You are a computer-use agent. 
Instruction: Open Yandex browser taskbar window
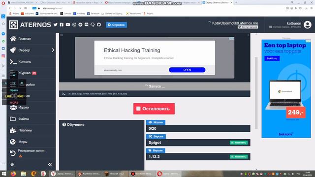63,174
